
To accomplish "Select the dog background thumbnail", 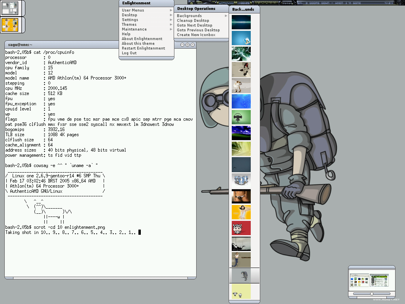I will pyautogui.click(x=241, y=85).
